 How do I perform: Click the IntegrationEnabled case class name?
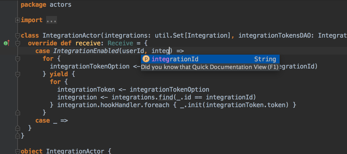click(86, 51)
